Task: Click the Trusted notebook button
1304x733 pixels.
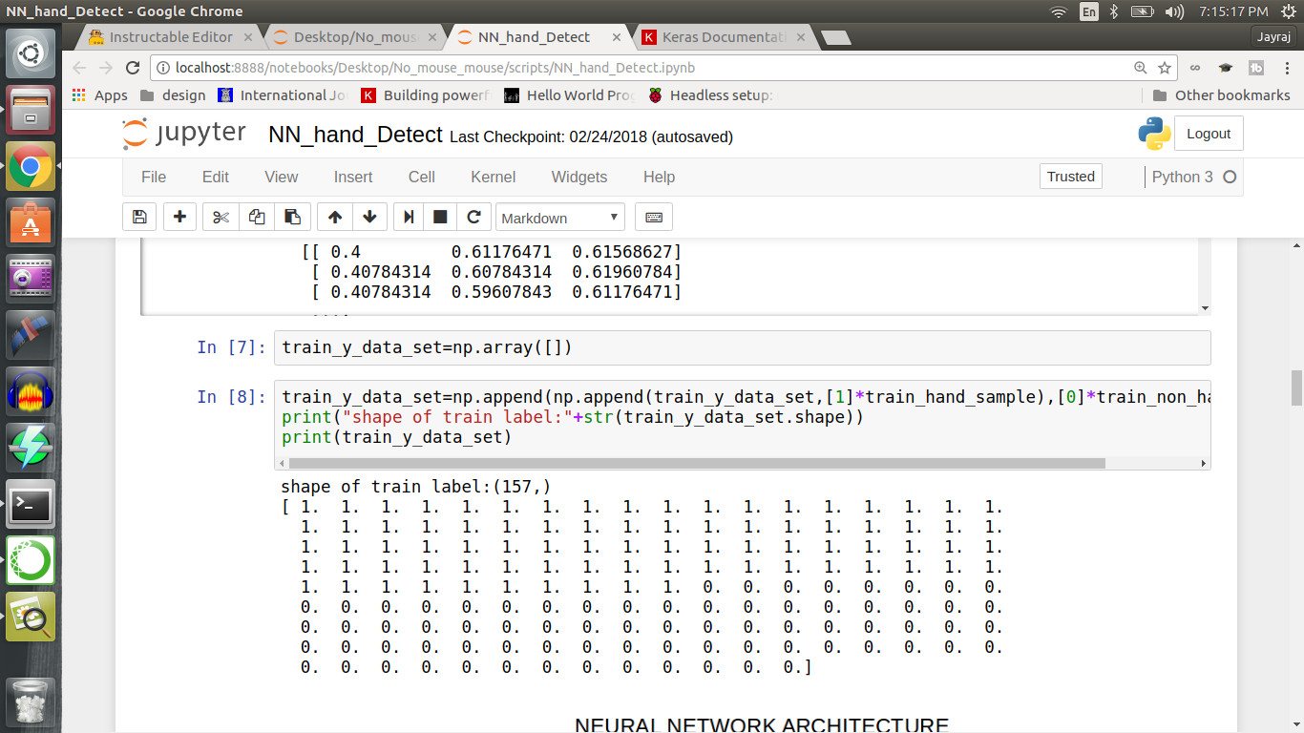Action: click(1071, 177)
